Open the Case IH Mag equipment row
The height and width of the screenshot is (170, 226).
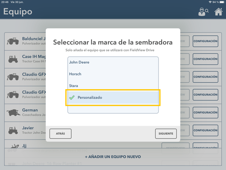click(113, 59)
